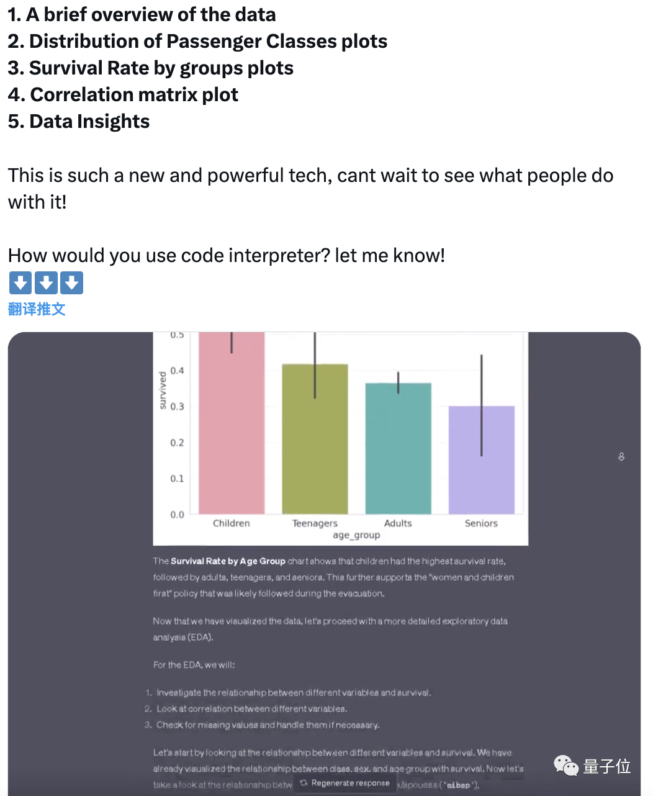
Task: Click the WeChat logo watermark beside 量子位
Action: point(566,766)
